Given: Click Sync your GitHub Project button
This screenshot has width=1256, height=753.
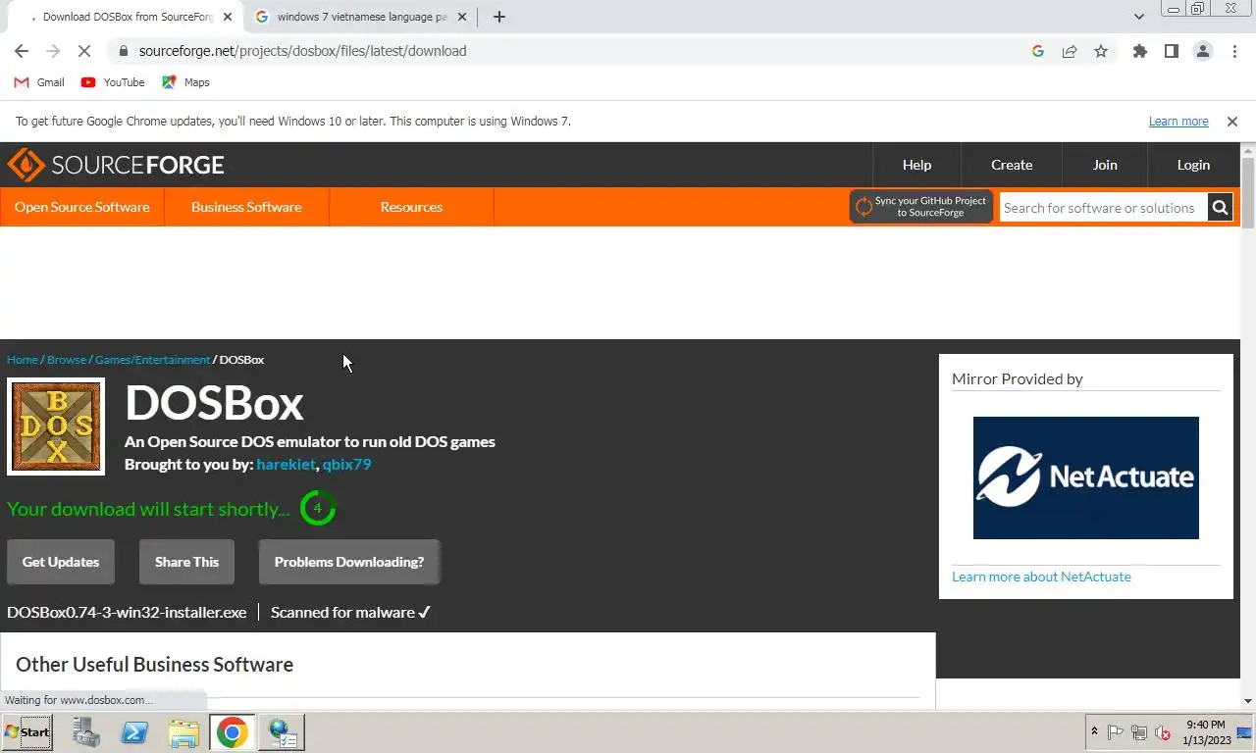Looking at the screenshot, I should (x=921, y=207).
